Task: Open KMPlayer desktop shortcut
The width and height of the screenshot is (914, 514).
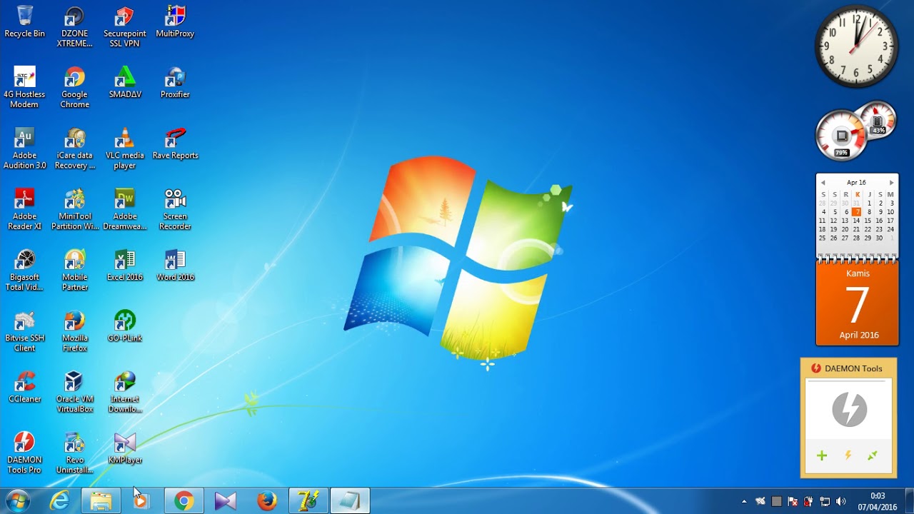Action: (x=125, y=448)
